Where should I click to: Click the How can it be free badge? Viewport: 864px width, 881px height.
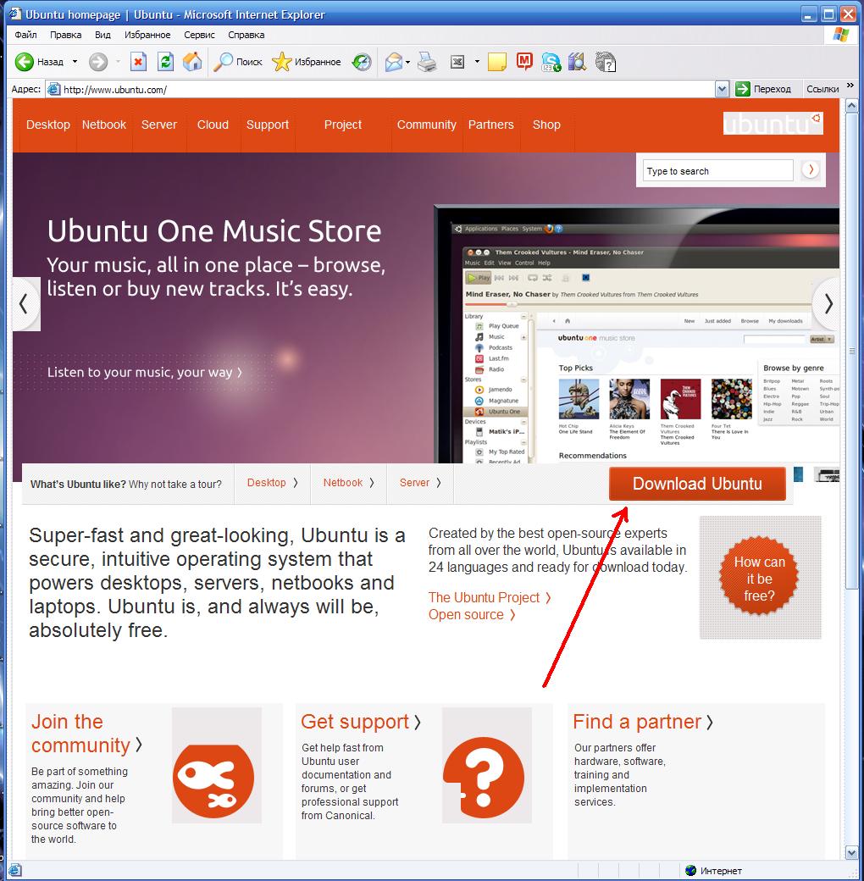tap(760, 578)
